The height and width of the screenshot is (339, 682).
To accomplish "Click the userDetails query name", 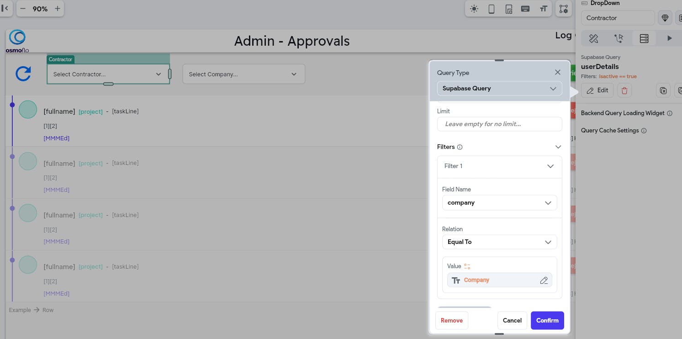I will click(x=600, y=67).
